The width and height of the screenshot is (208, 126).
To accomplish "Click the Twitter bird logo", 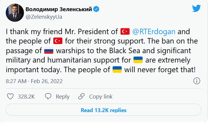I will tap(196, 9).
